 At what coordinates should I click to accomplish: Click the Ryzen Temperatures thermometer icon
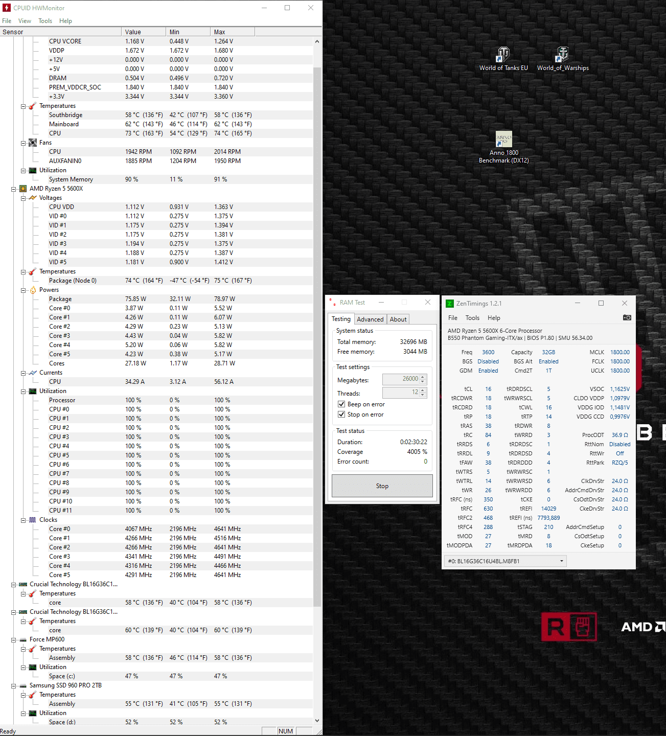tap(33, 271)
